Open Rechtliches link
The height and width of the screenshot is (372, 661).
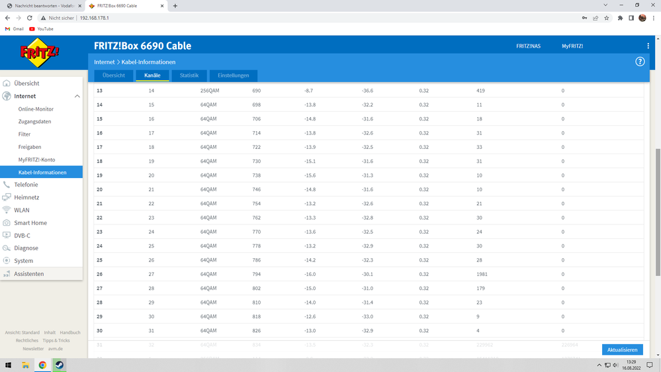[x=26, y=340]
